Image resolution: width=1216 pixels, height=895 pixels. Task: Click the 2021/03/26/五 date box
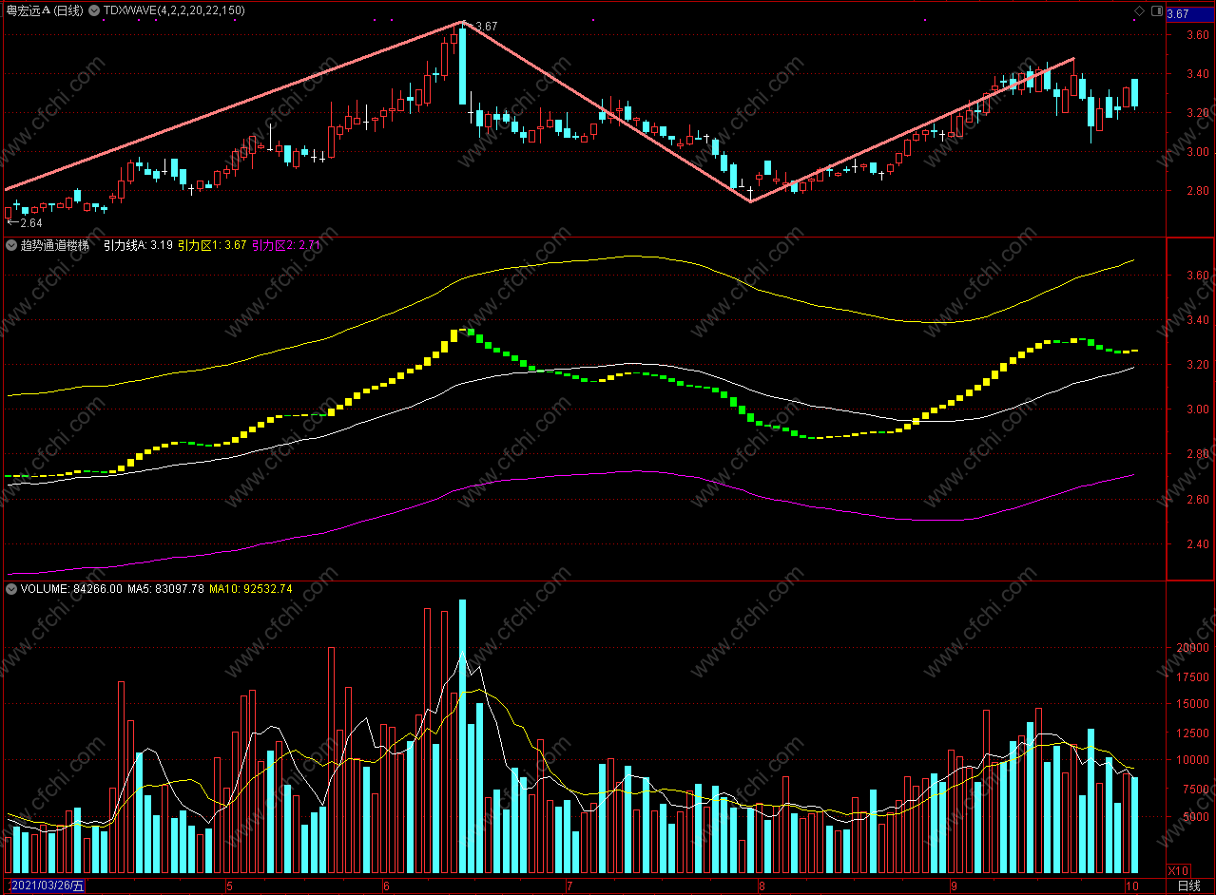(47, 885)
